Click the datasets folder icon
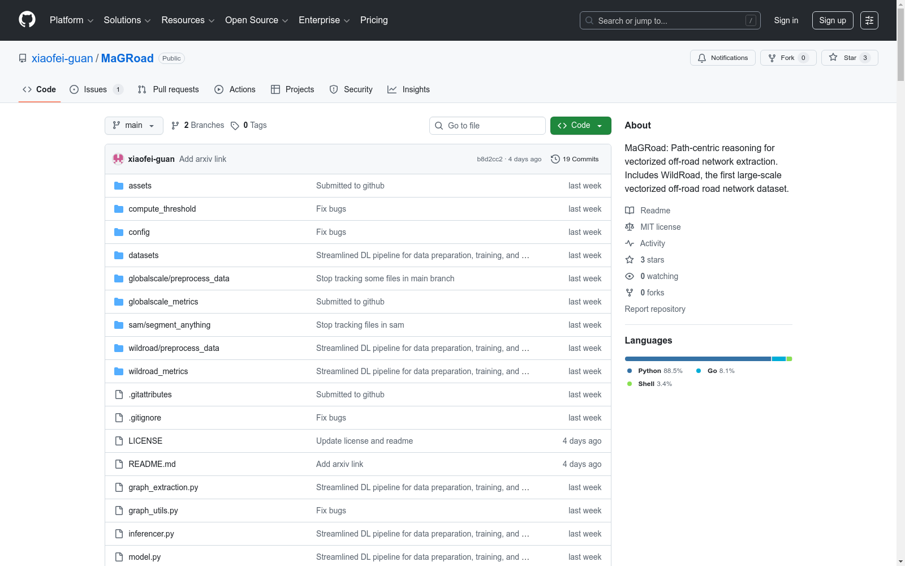 pyautogui.click(x=119, y=255)
